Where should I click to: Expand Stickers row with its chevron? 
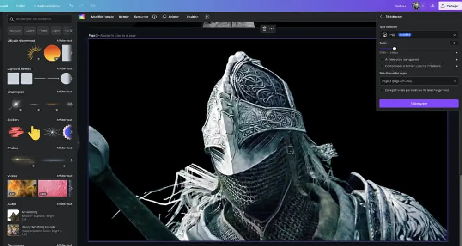[71, 132]
